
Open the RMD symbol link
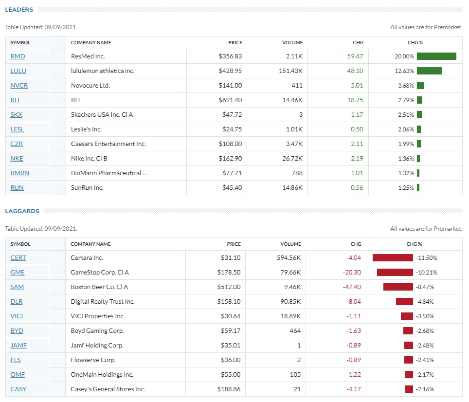(18, 56)
